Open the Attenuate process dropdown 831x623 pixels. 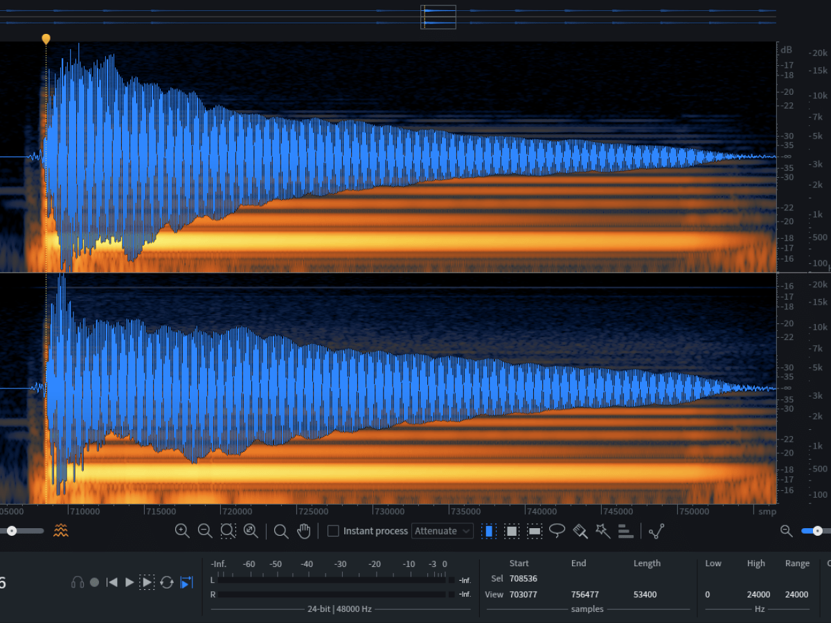pos(442,530)
